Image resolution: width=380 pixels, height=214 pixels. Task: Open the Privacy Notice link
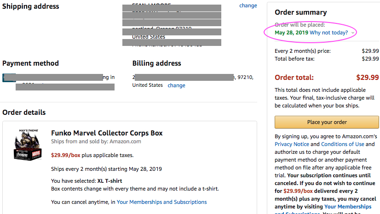(x=292, y=144)
